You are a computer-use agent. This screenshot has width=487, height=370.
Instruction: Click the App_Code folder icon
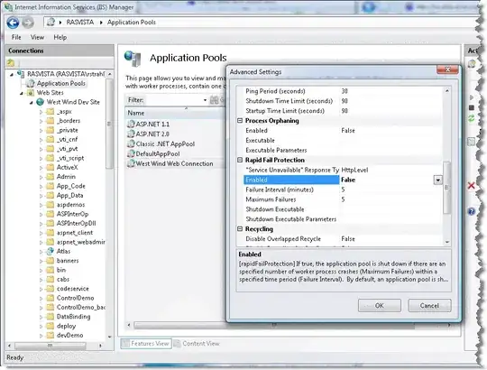click(x=50, y=186)
